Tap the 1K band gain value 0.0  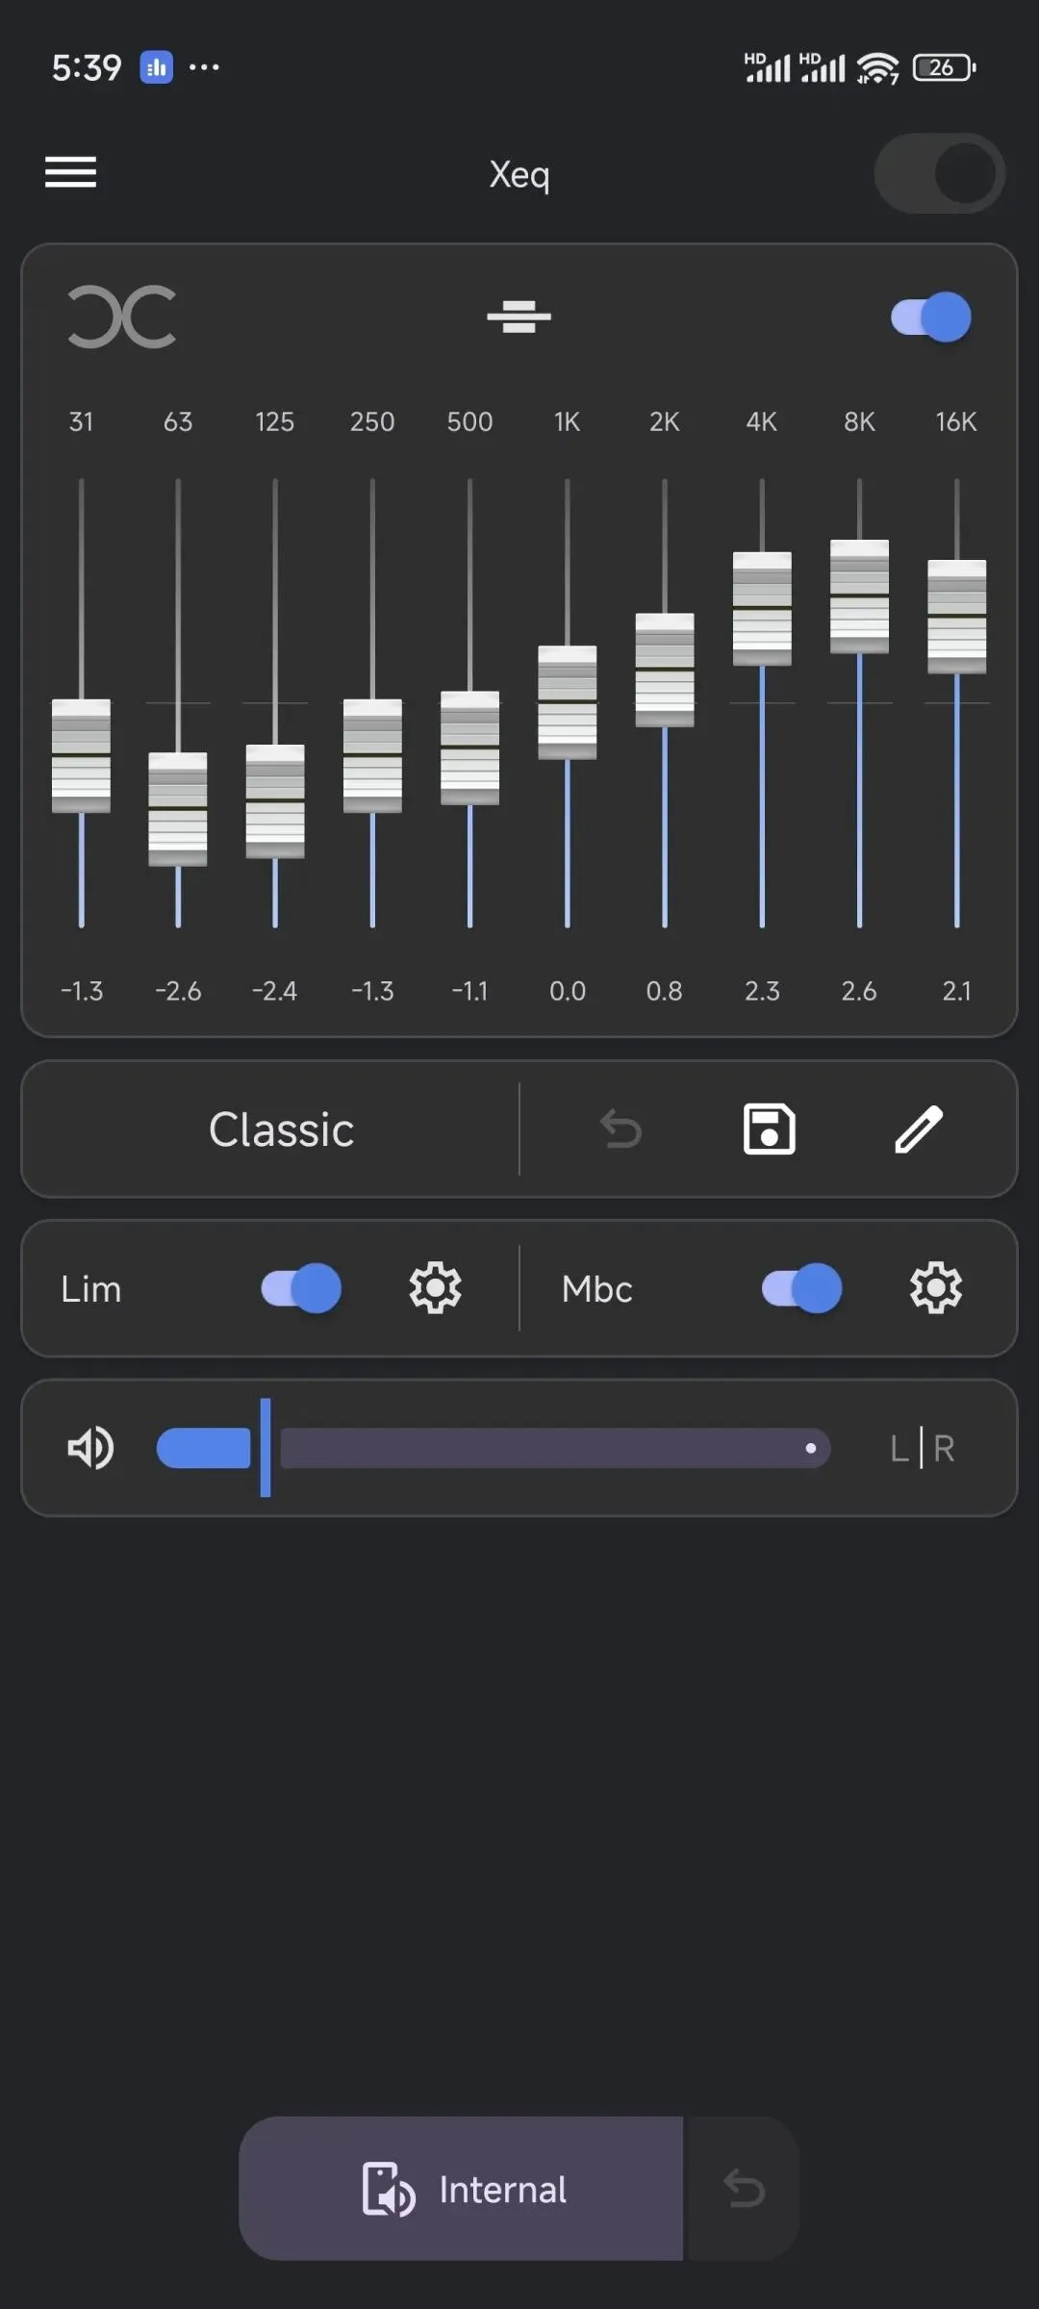567,990
